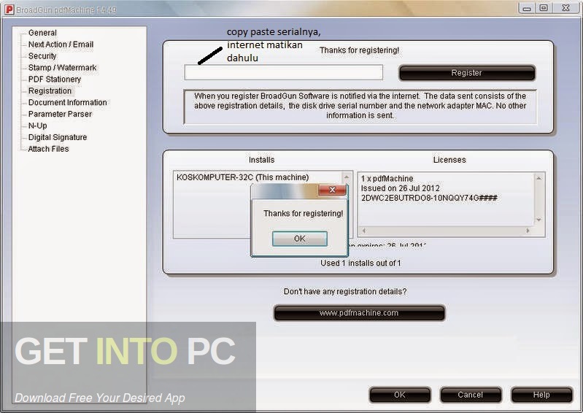583x413 pixels.
Task: Minimize the pdfMachine window
Action: [x=527, y=8]
